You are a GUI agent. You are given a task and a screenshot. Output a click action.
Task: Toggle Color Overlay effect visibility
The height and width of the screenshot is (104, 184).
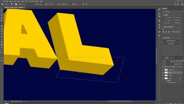pyautogui.click(x=168, y=83)
